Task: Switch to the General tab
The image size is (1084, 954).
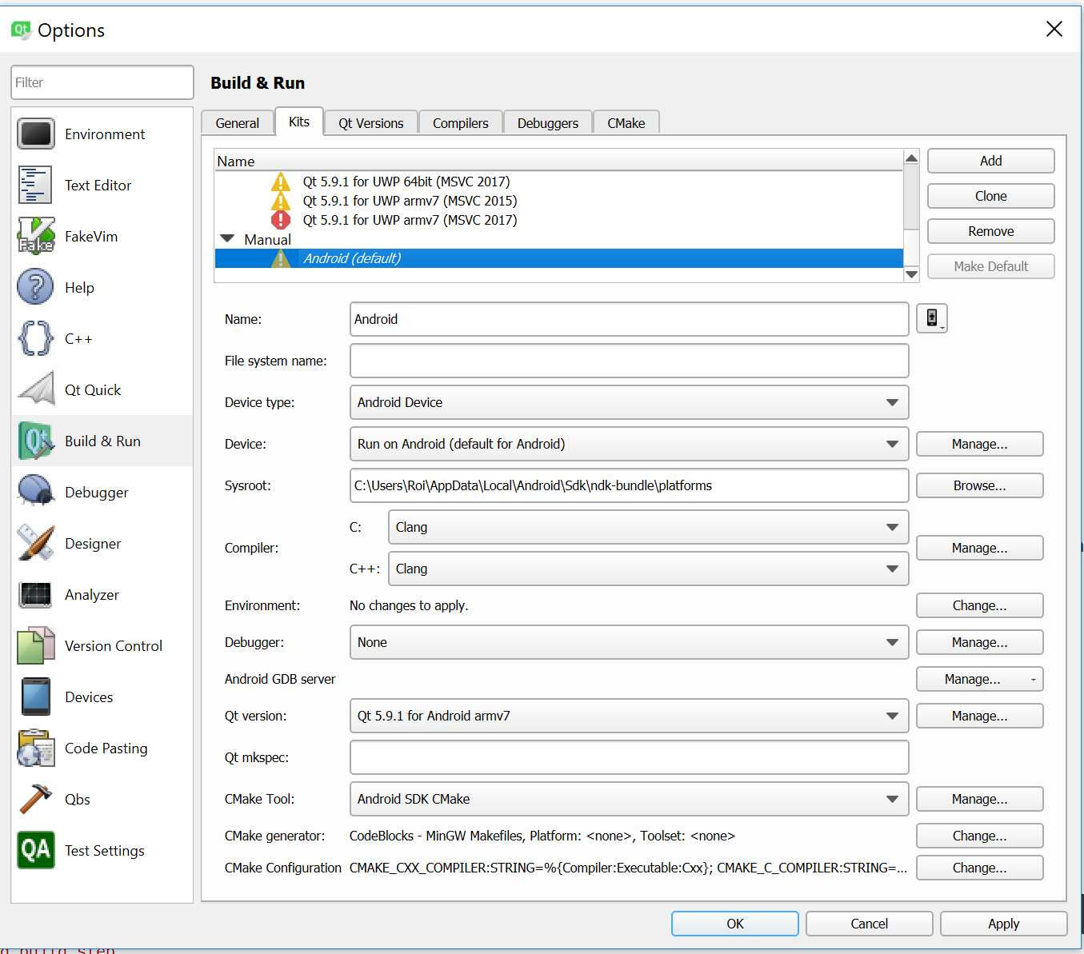Action: 238,123
